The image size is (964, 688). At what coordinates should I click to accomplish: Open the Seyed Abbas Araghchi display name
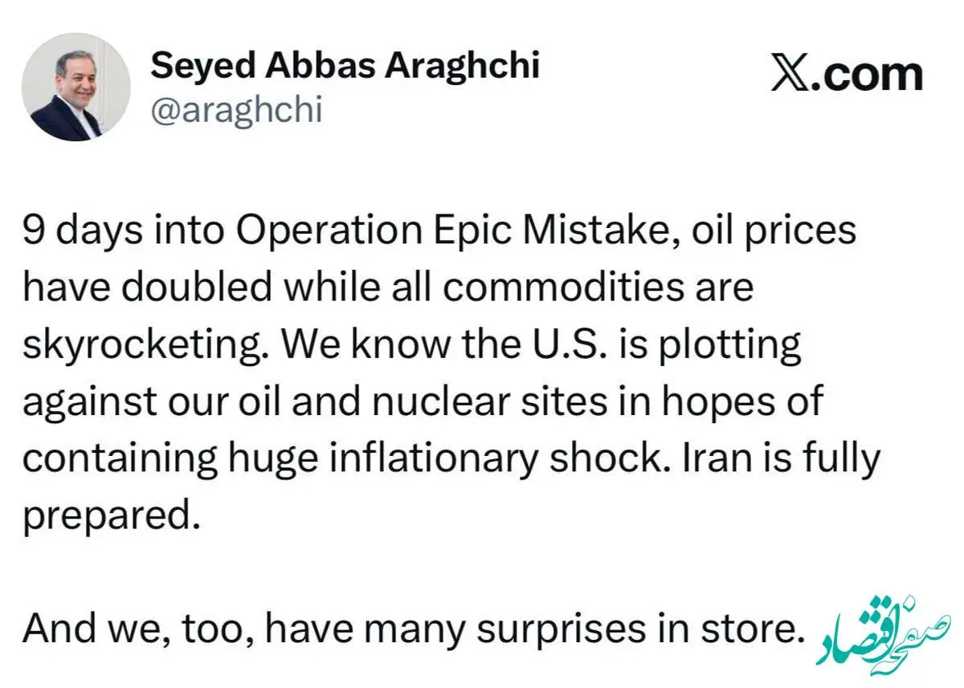pyautogui.click(x=345, y=65)
